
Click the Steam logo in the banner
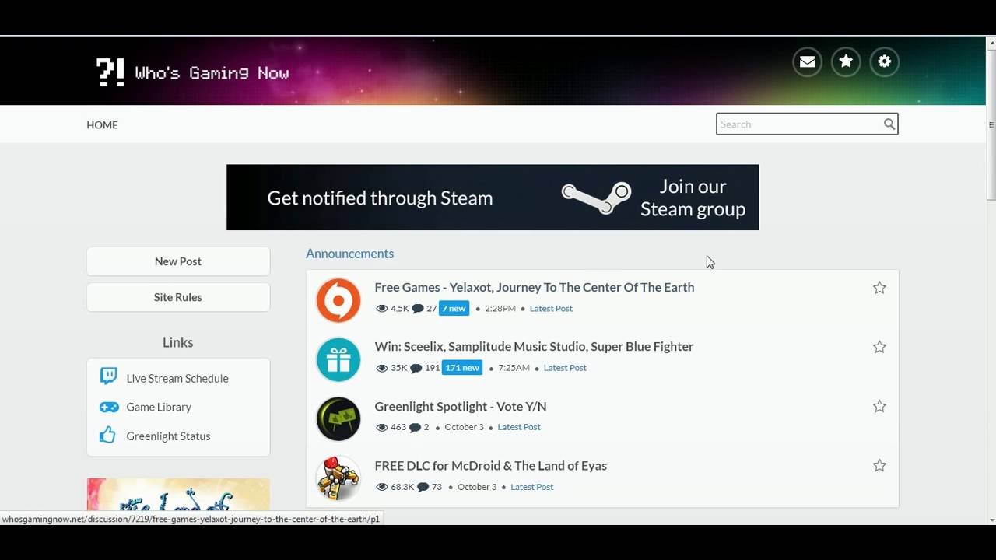click(598, 197)
